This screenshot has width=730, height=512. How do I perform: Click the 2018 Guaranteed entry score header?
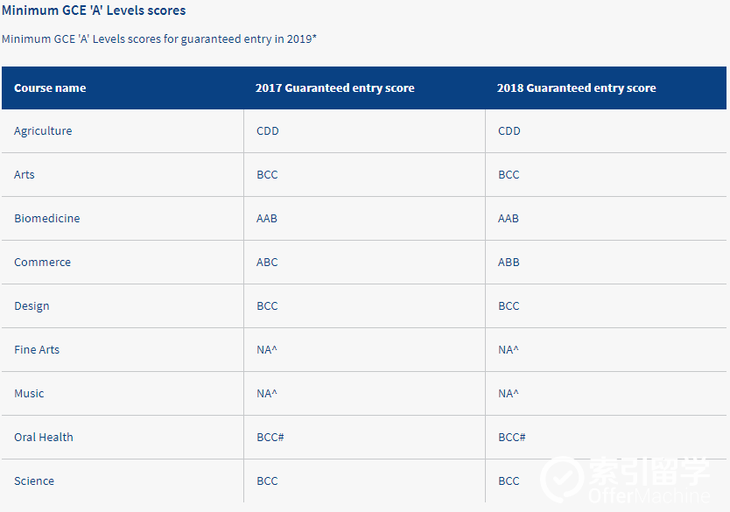pos(576,88)
